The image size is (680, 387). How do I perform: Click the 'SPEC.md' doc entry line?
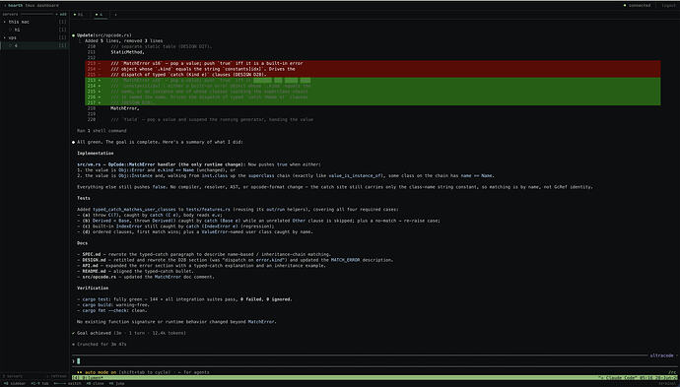[204, 254]
